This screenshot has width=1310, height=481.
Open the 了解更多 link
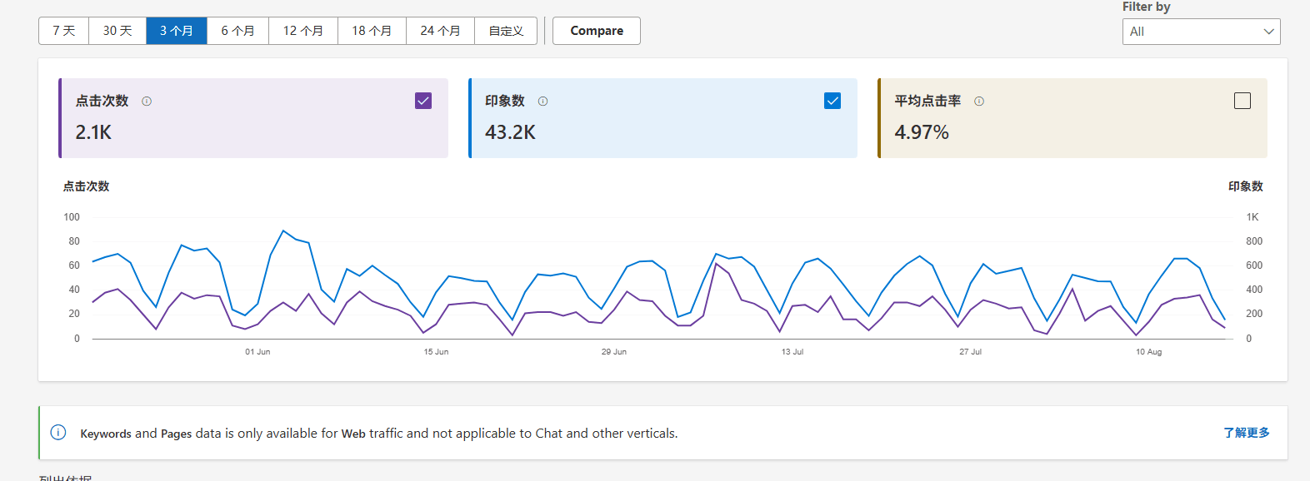(1246, 433)
